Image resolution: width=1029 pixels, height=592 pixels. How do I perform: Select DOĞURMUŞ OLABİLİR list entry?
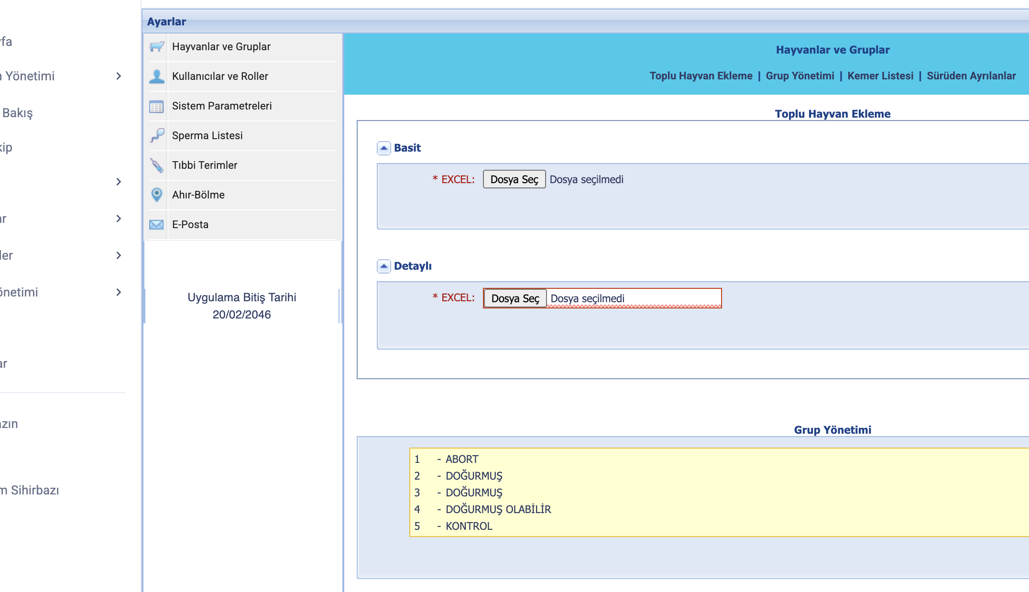[498, 510]
